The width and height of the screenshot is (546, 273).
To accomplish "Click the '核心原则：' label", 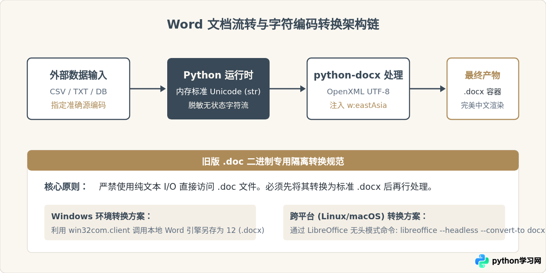I will coord(66,187).
